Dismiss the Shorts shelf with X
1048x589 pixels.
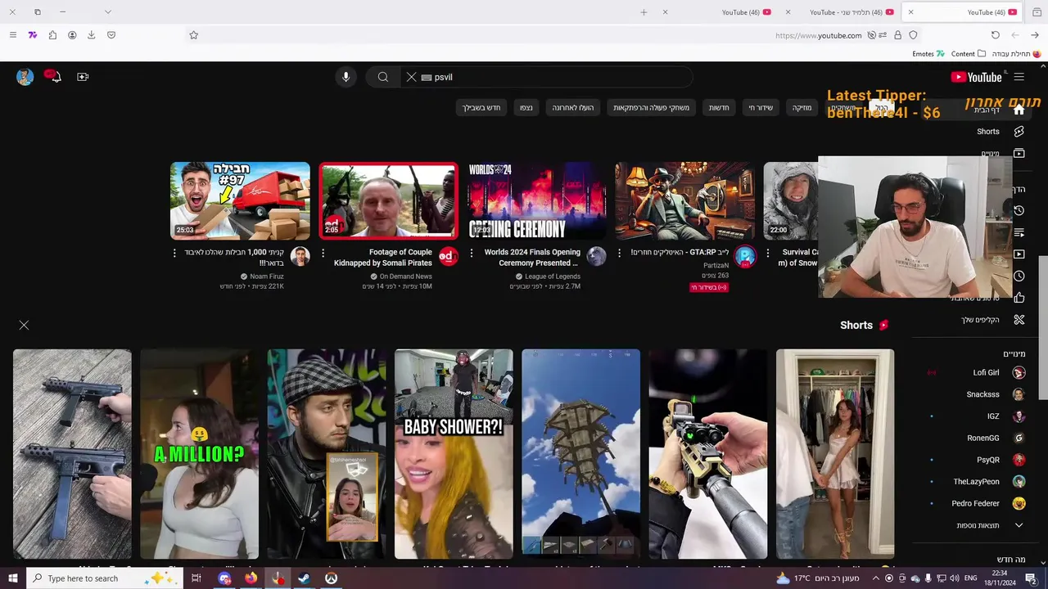pyautogui.click(x=24, y=325)
